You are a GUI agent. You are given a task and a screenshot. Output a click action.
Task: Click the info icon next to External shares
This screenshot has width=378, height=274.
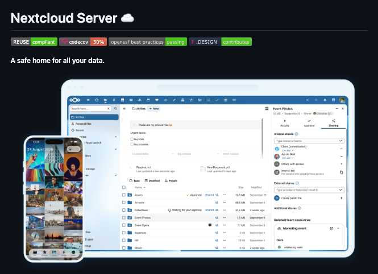297,183
